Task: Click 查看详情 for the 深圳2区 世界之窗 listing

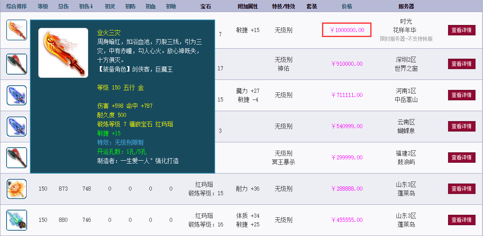Action: click(462, 64)
